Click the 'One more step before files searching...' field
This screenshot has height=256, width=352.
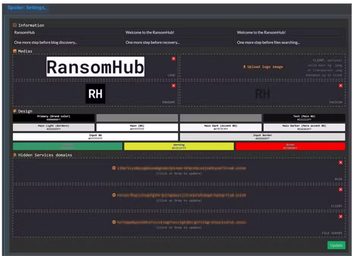(290, 43)
